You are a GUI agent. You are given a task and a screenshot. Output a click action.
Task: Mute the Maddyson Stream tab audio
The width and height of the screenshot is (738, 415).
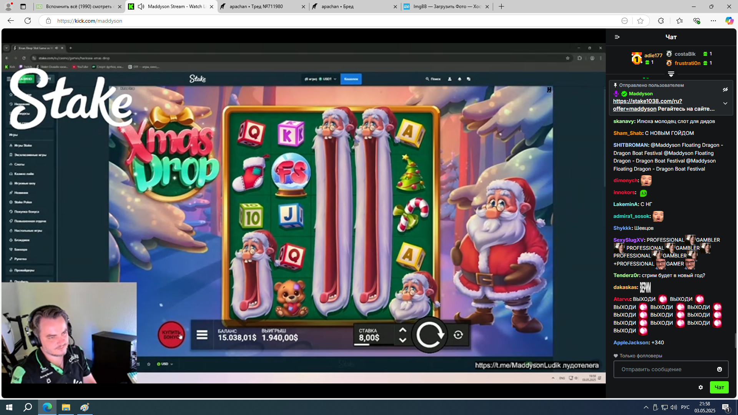click(x=141, y=7)
